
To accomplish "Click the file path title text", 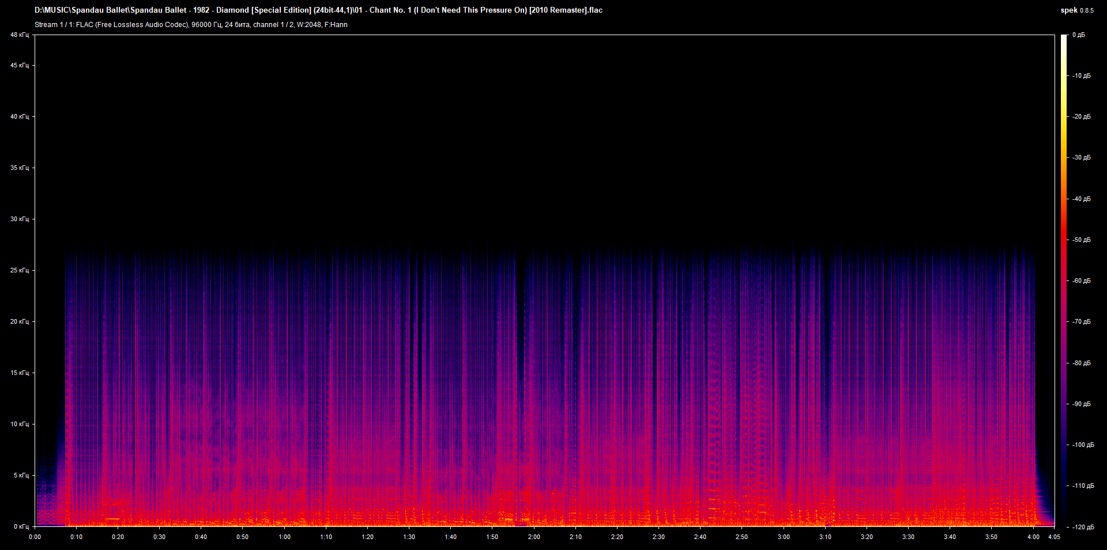I will 318,10.
